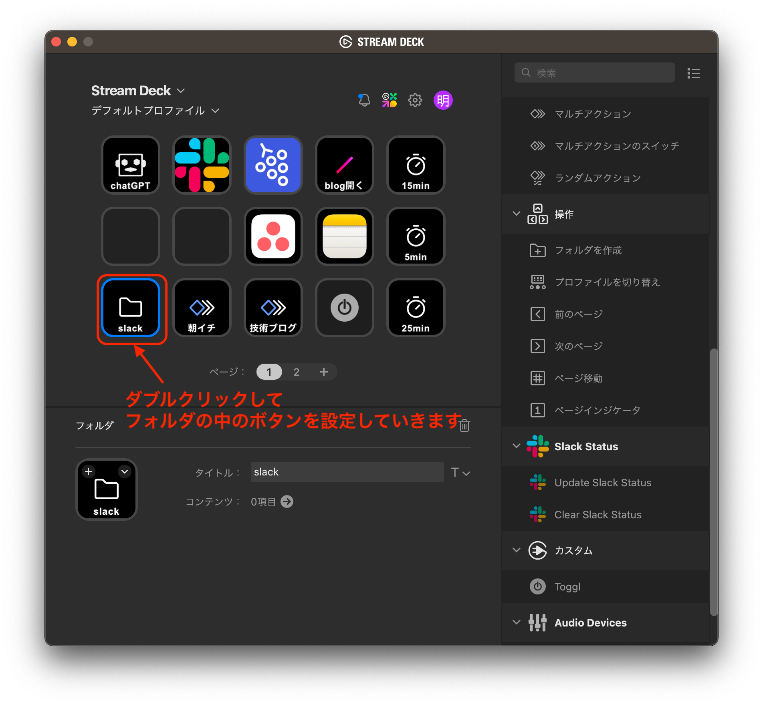Select the 技術ブログ multi-action key
Image resolution: width=763 pixels, height=705 pixels.
[x=273, y=308]
